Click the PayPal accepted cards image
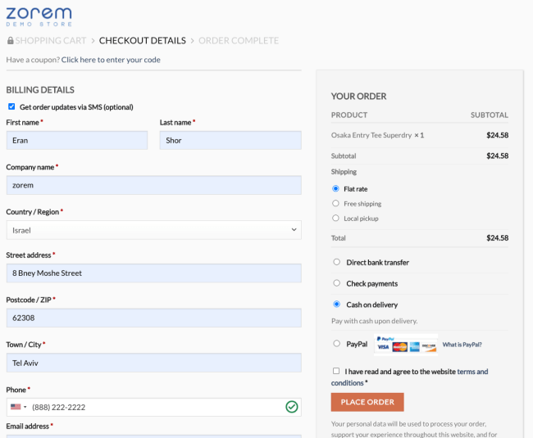533x438 pixels. pyautogui.click(x=405, y=345)
